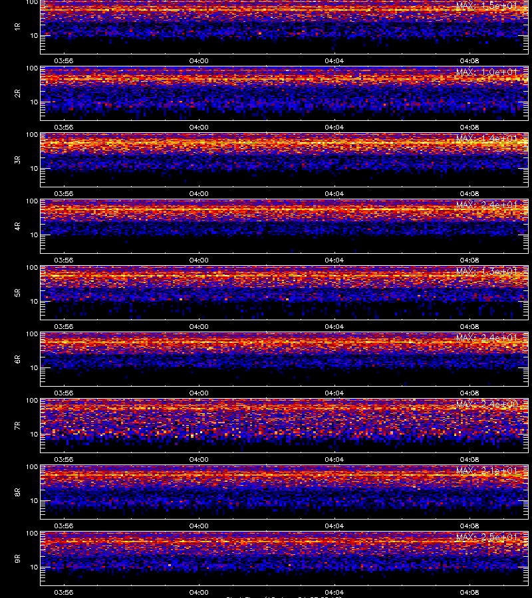Click the 9R panel axis label
The width and height of the screenshot is (532, 598).
17,558
